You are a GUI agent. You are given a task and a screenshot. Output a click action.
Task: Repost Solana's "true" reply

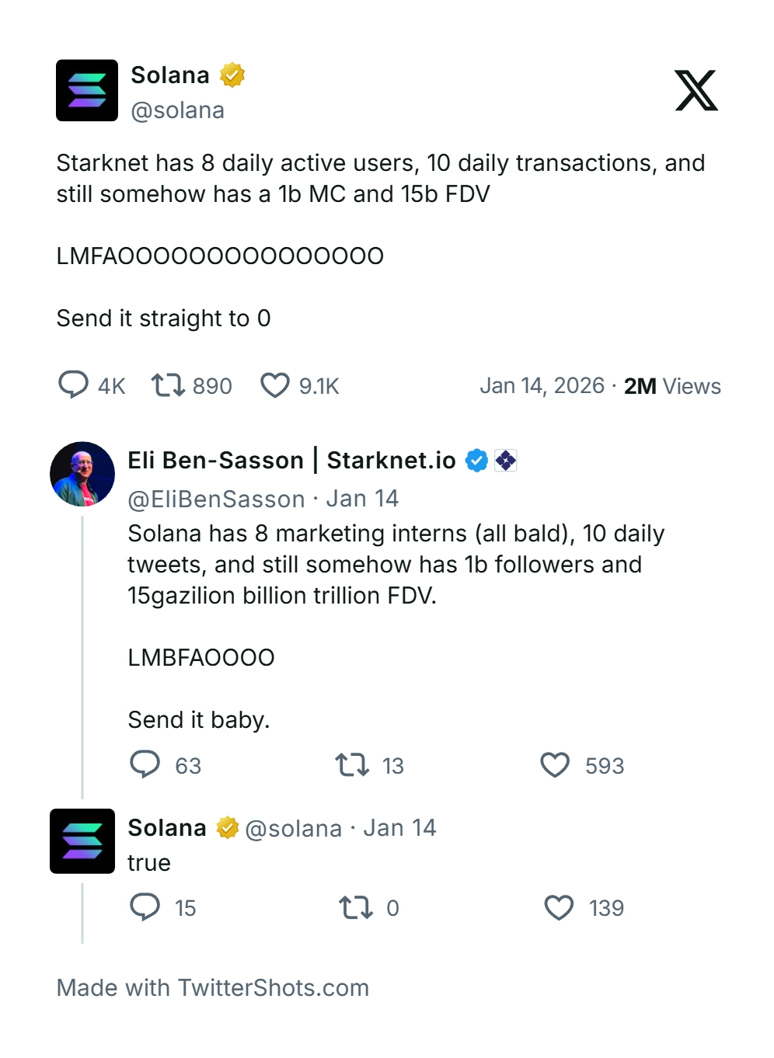[356, 907]
